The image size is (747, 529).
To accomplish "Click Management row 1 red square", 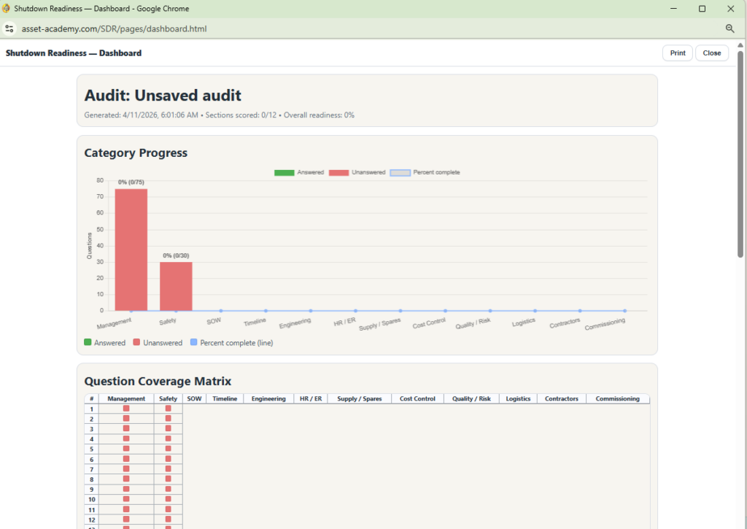I will [x=126, y=409].
